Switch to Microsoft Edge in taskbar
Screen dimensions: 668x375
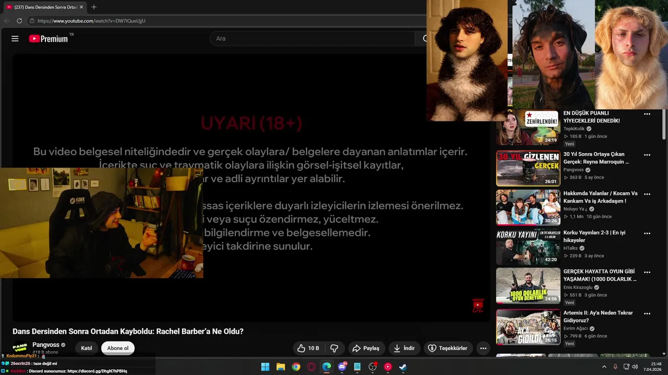click(x=327, y=367)
